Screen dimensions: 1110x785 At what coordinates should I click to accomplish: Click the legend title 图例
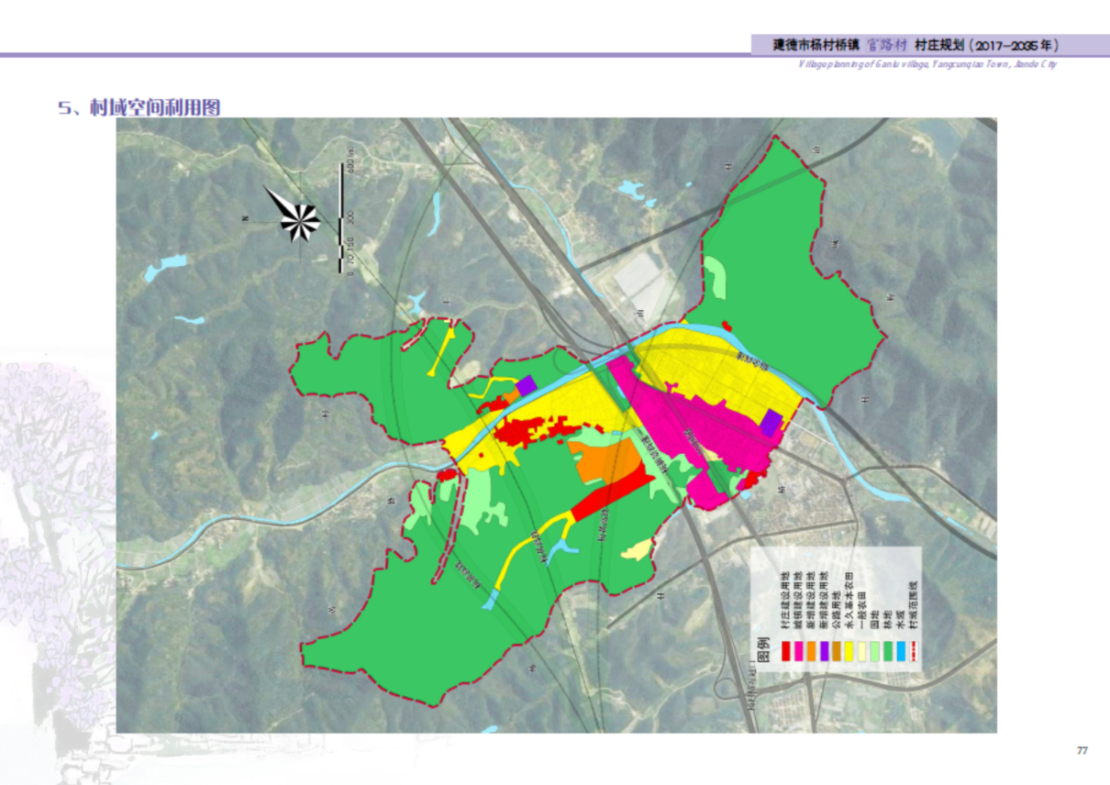763,649
